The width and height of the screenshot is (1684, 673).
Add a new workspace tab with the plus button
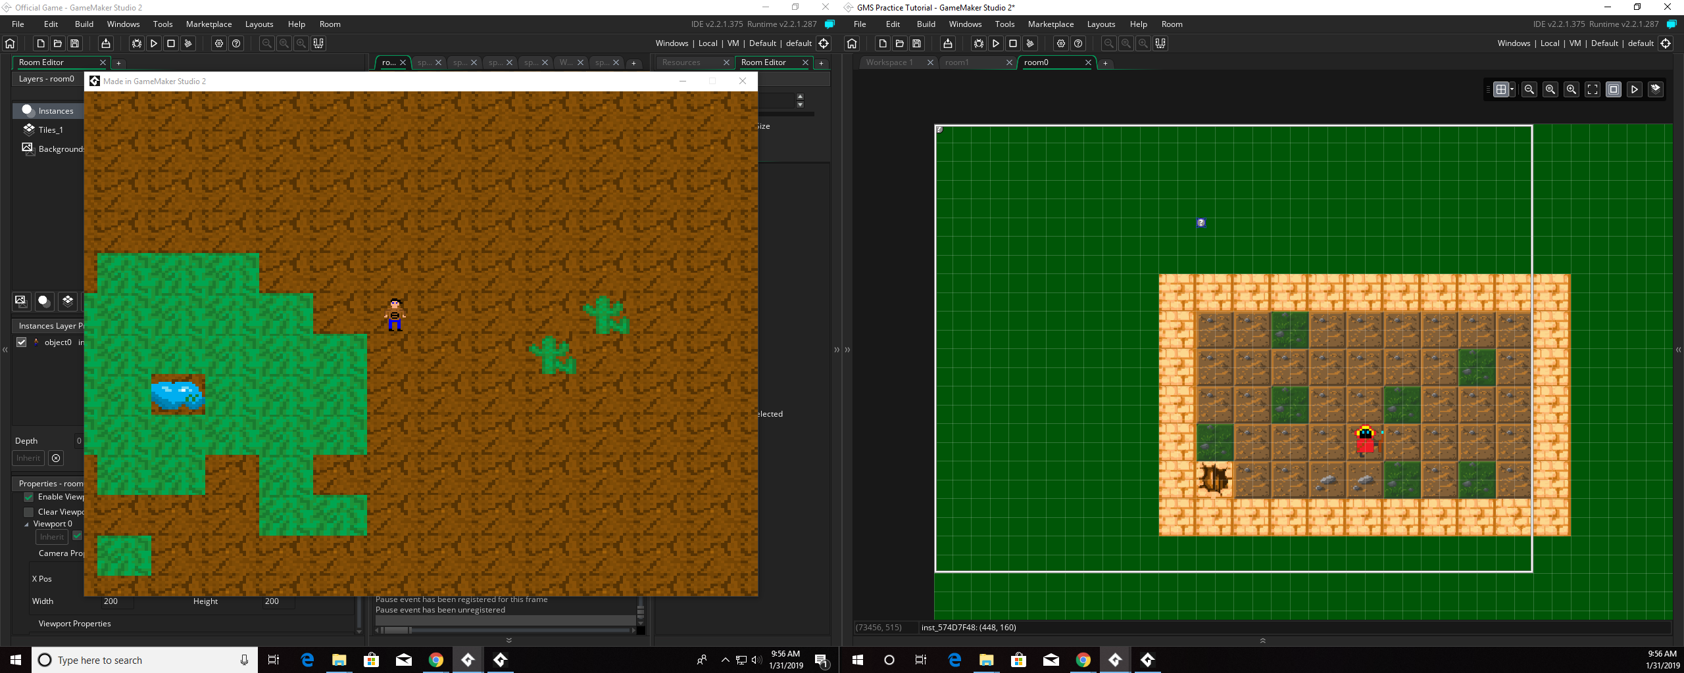tap(1106, 63)
